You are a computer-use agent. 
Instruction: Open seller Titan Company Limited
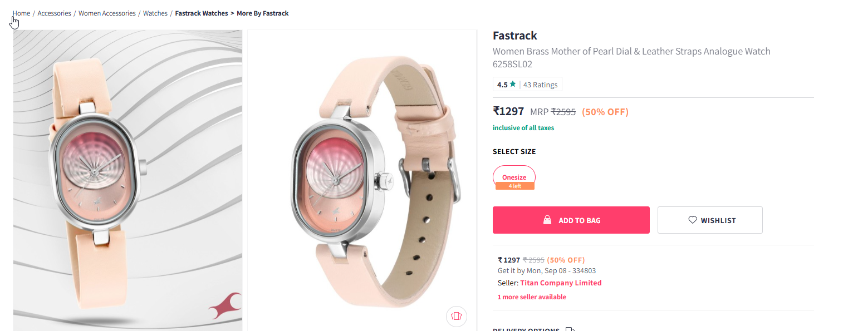point(561,283)
